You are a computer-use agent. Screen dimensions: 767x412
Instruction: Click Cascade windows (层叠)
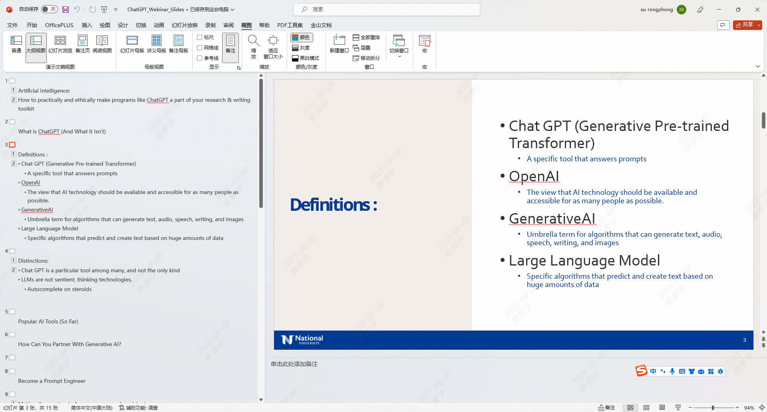pyautogui.click(x=362, y=48)
